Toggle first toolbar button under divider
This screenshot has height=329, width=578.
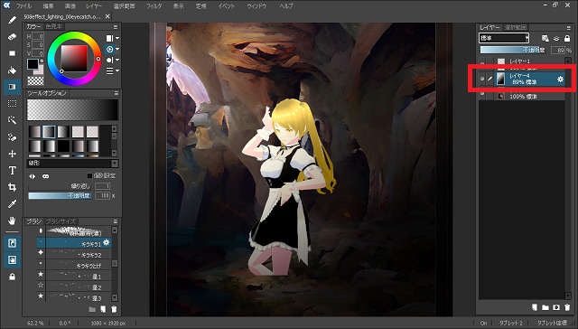pyautogui.click(x=12, y=243)
